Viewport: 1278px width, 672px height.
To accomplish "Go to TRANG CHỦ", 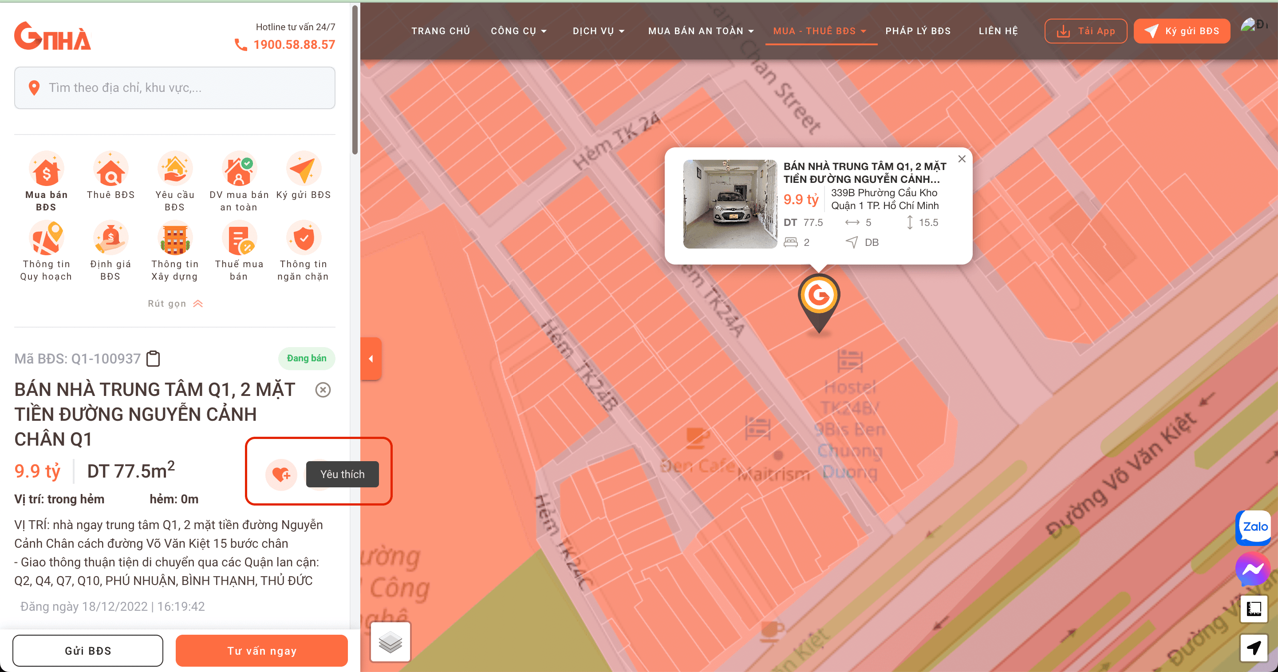I will pos(441,31).
